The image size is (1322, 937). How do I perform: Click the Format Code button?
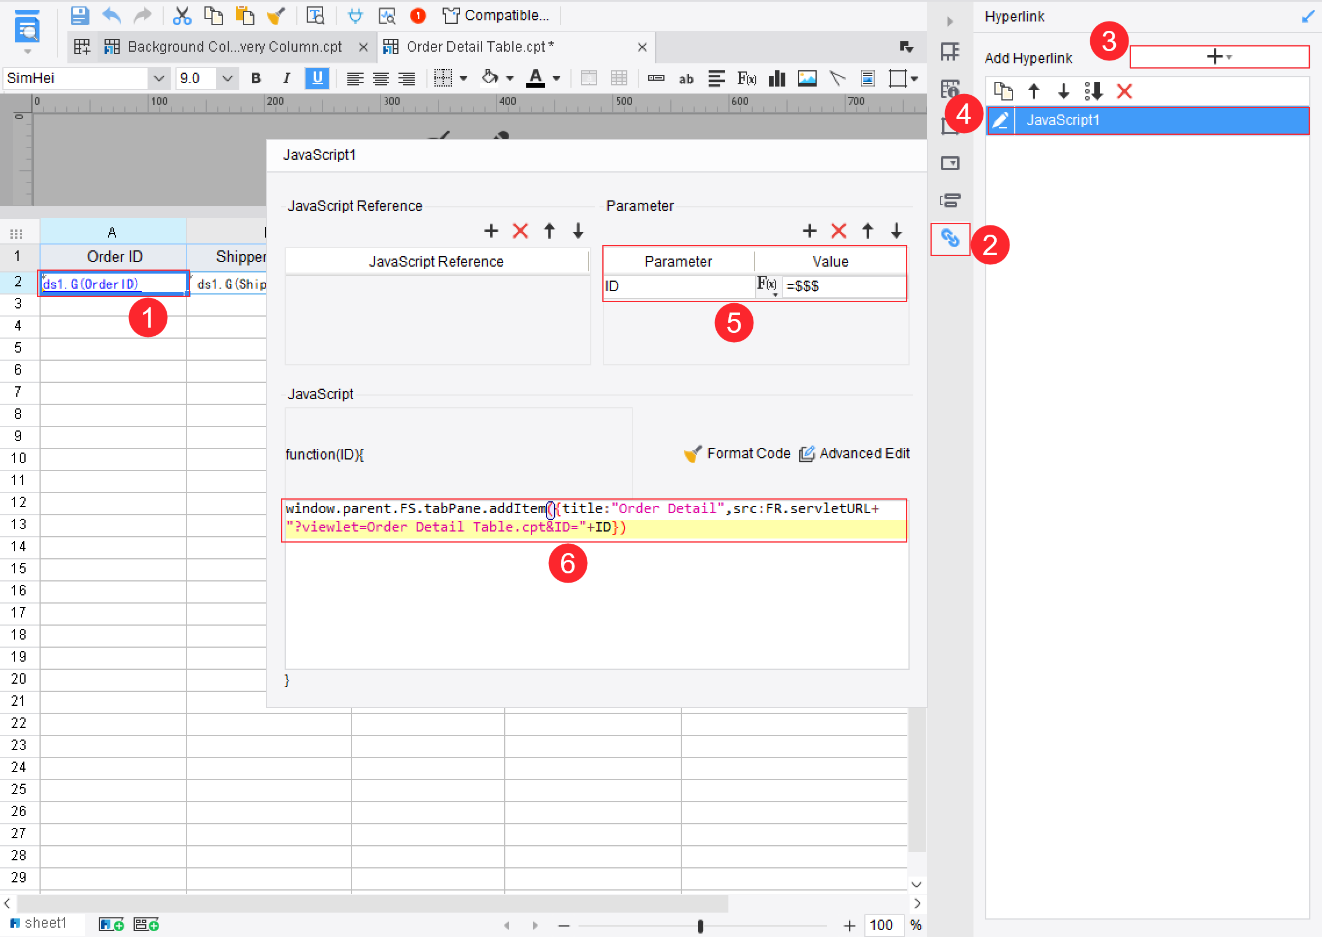click(738, 454)
